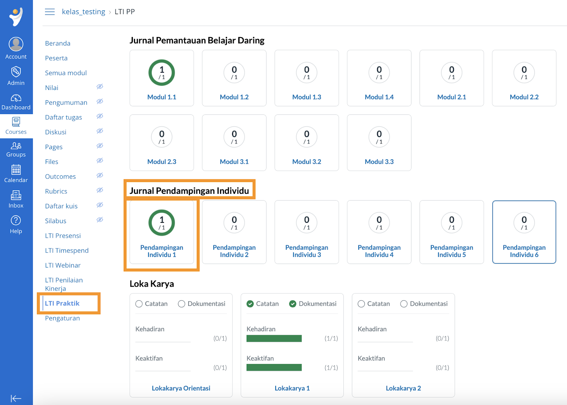
Task: Select Dokumentasi radio in Lokakarya Orientasi
Action: 181,304
